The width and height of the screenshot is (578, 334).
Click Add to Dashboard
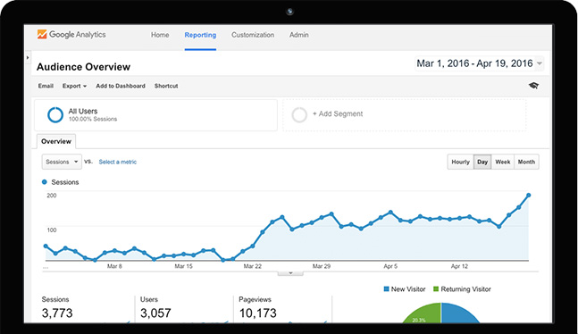[121, 86]
